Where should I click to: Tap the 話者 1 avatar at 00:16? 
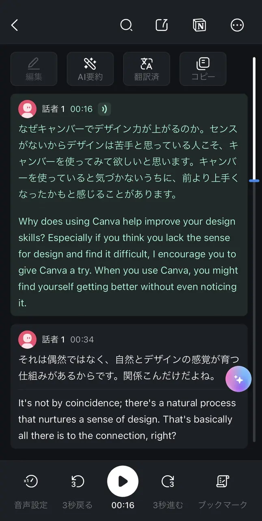(28, 109)
